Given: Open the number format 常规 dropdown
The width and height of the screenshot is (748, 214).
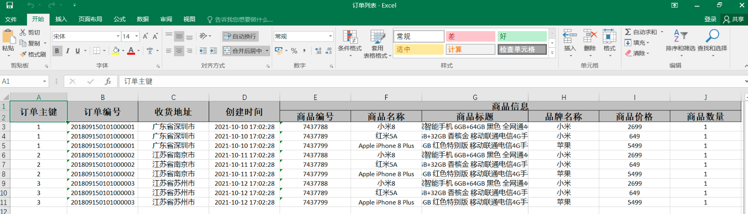Looking at the screenshot, I should tap(330, 36).
